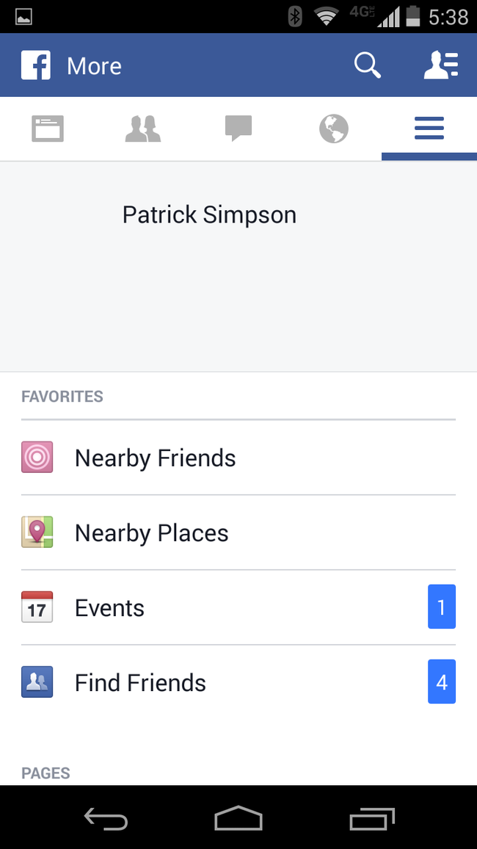The image size is (477, 849).
Task: Open Nearby Friends via its target icon
Action: 37,457
